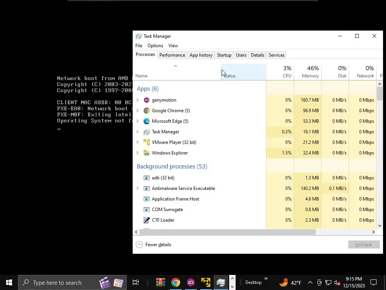
Task: Sort processes by Disk column header
Action: (335, 72)
